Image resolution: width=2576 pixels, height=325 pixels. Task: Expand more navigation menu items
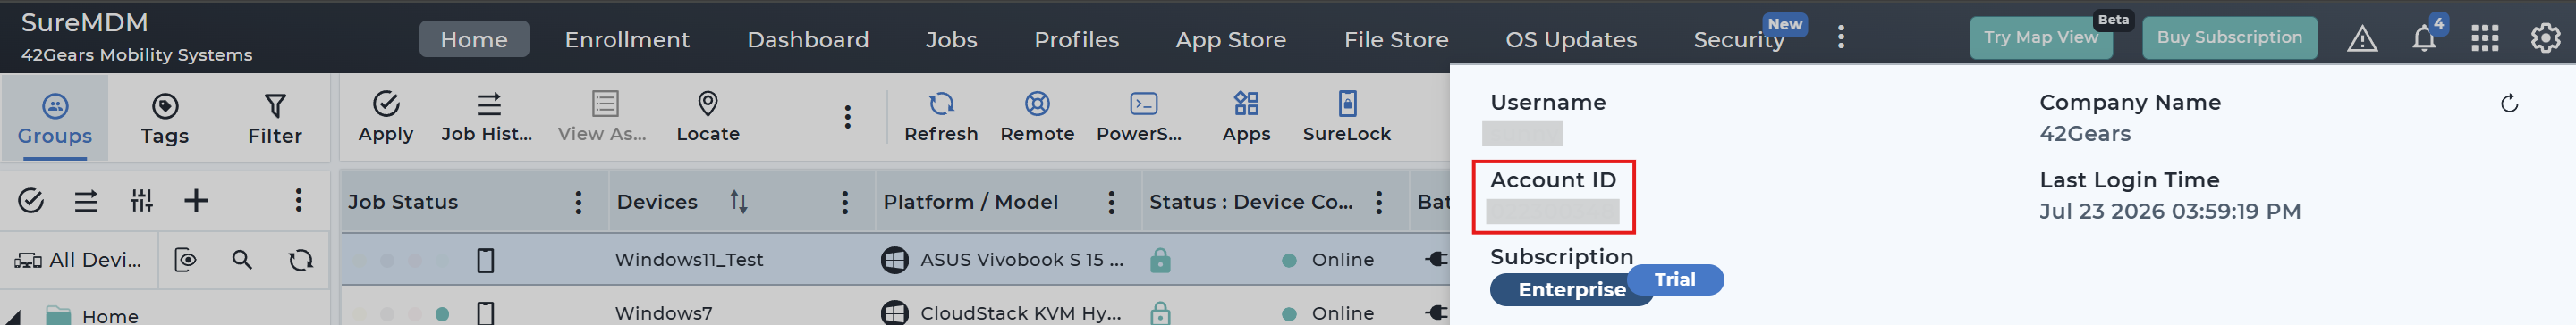[1841, 37]
